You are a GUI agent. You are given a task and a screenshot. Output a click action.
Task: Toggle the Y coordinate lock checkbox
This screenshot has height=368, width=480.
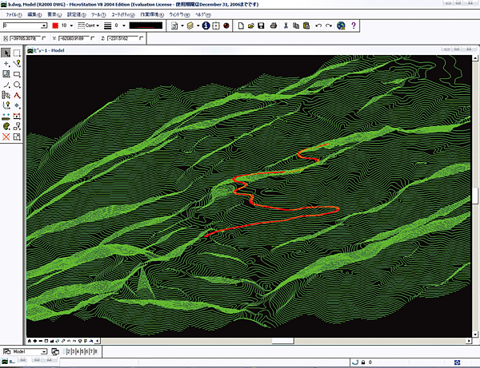click(x=93, y=38)
